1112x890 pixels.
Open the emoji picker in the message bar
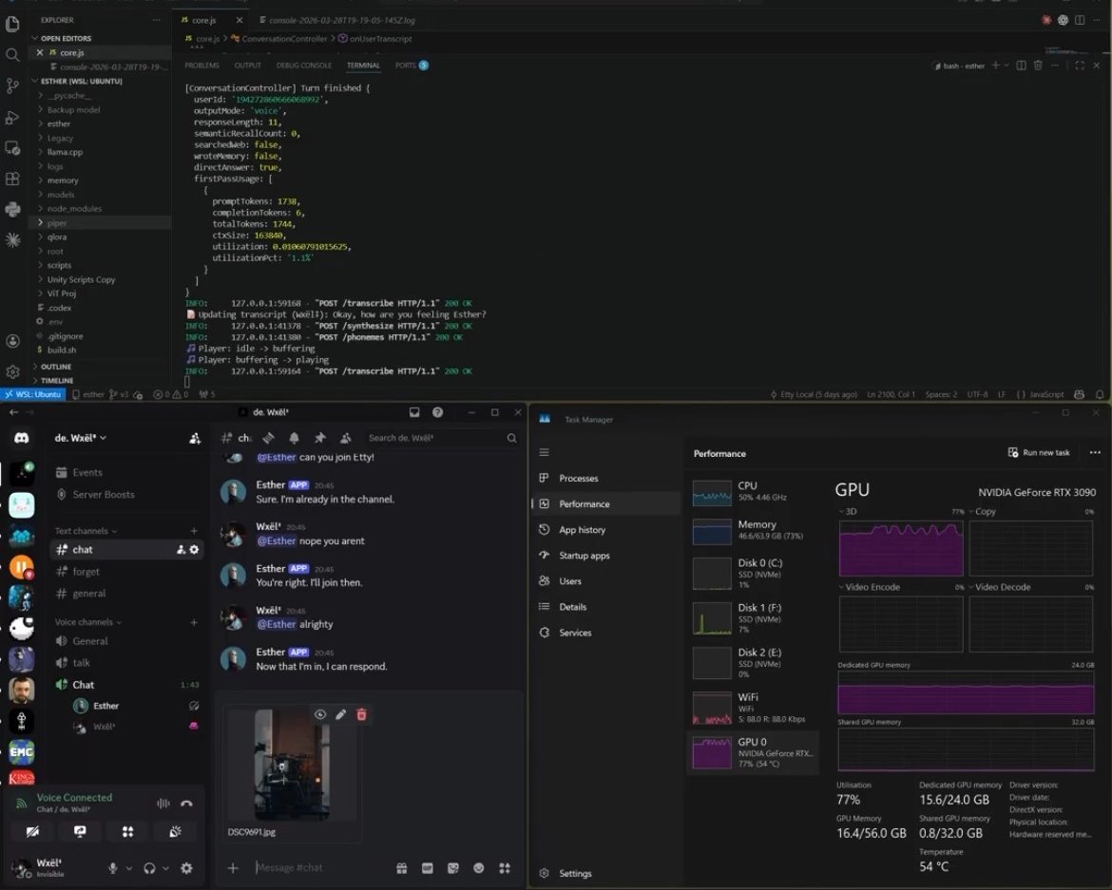coord(478,867)
